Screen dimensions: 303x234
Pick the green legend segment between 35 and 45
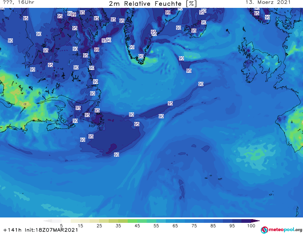coord(132,221)
